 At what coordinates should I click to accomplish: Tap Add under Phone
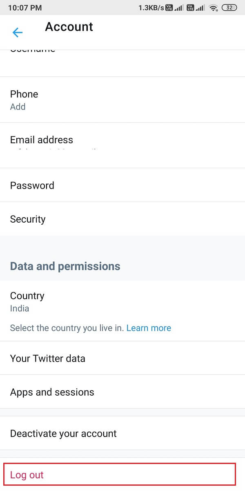coord(18,107)
